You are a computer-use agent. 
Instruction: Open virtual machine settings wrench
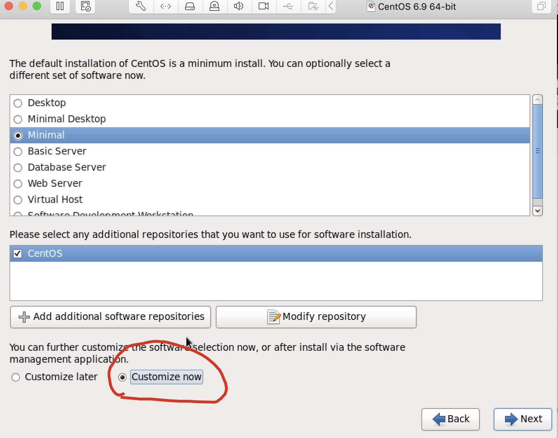[x=141, y=6]
